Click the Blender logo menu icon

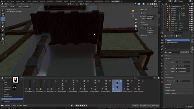[2, 1]
